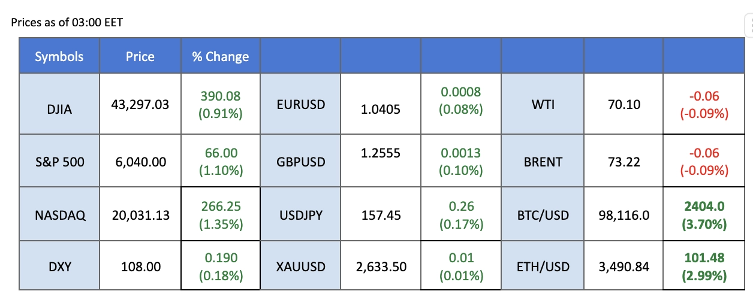Select the S&P 500 symbol cell
This screenshot has width=753, height=297.
pos(59,162)
